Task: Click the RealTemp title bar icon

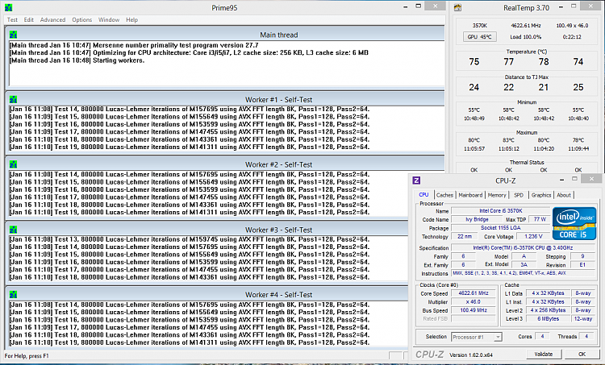Action: coord(457,8)
